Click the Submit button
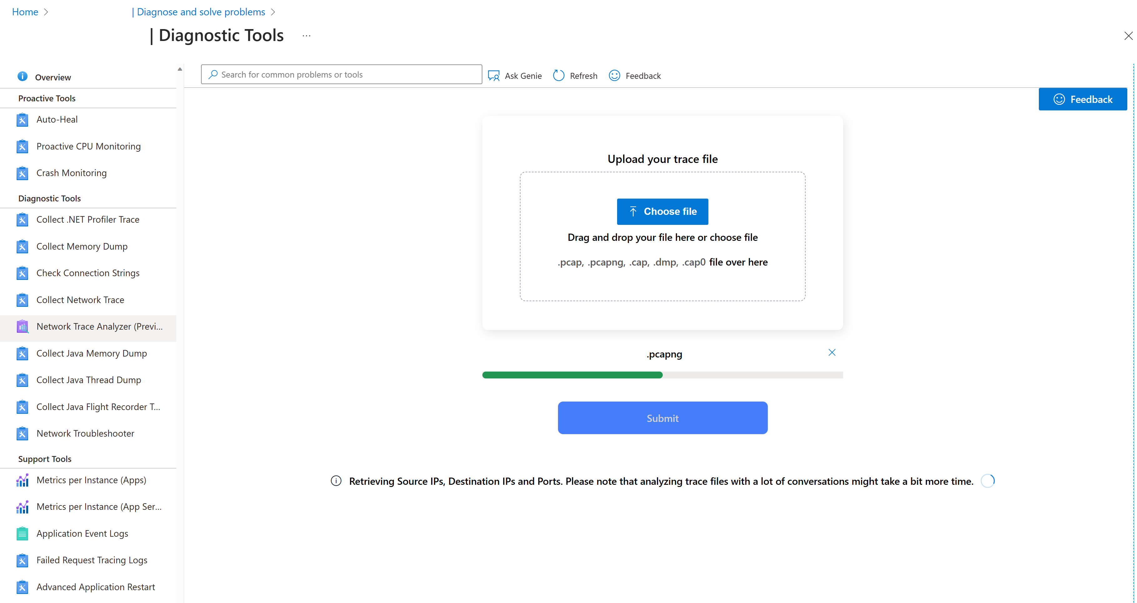1137x603 pixels. [662, 418]
